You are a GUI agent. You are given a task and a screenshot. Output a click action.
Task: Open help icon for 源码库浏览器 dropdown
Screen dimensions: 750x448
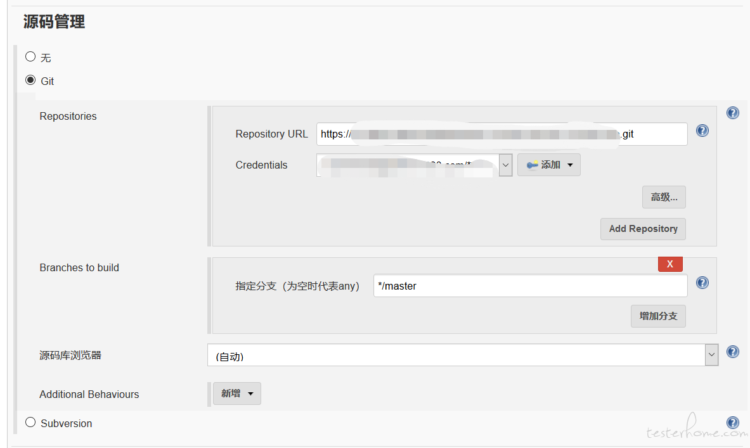(x=732, y=352)
